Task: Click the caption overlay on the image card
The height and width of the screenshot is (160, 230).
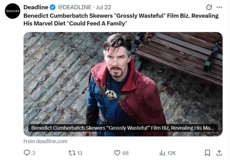Action: [x=123, y=128]
